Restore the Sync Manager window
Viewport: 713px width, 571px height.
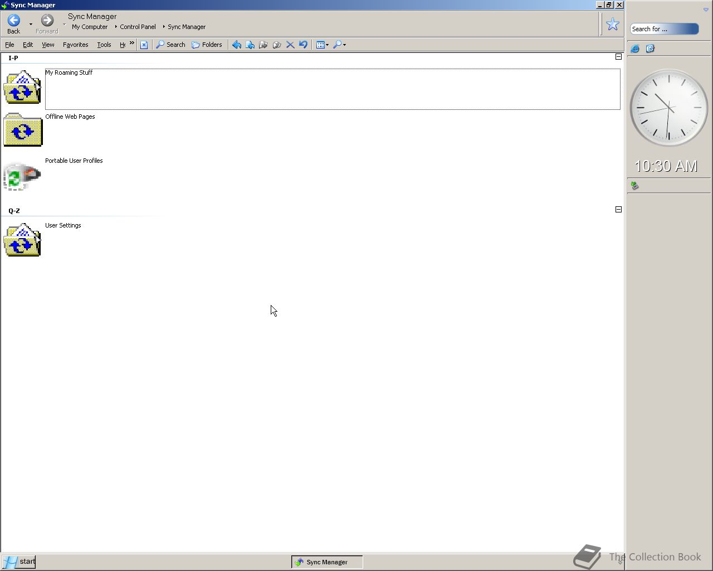tap(609, 4)
